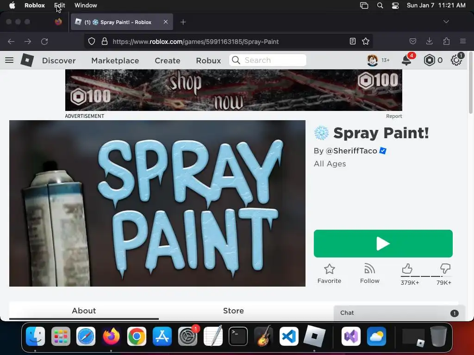This screenshot has width=474, height=355.
Task: Open GarageBand from the Dock
Action: 263,336
